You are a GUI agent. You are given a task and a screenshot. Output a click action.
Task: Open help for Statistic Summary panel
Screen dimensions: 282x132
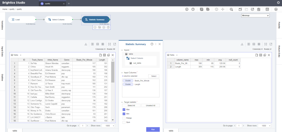tap(152, 44)
